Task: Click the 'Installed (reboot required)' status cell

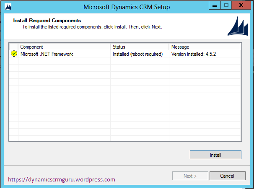Action: pyautogui.click(x=137, y=54)
